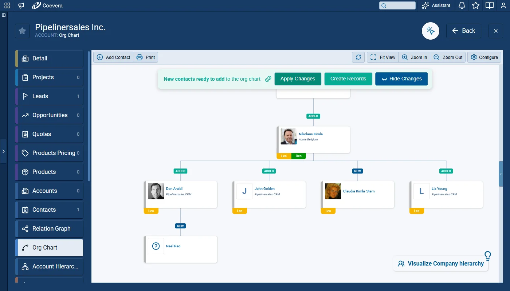Click the Lea tag under Liz Young

click(x=417, y=211)
